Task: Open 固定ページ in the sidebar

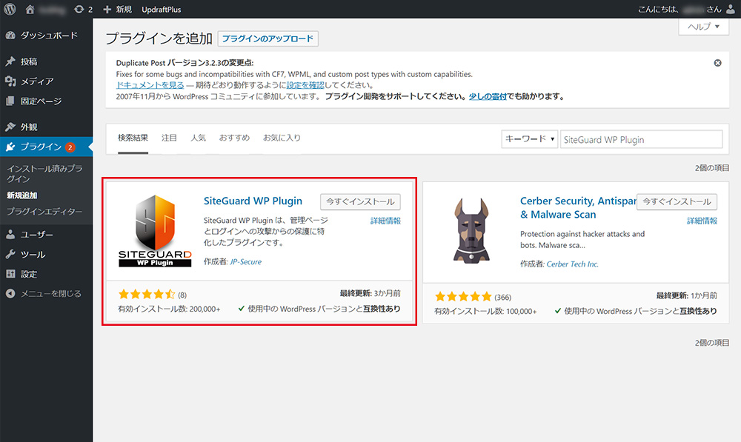Action: [41, 101]
